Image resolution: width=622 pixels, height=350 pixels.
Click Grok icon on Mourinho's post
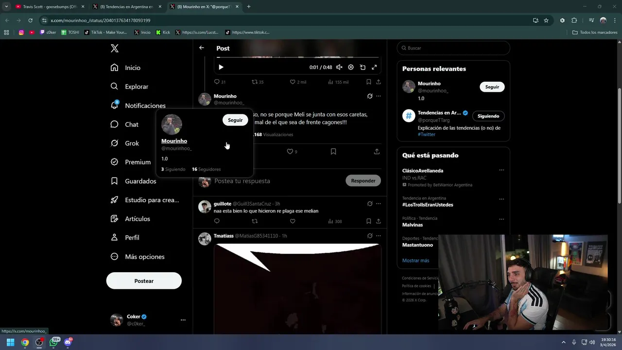pos(370,96)
